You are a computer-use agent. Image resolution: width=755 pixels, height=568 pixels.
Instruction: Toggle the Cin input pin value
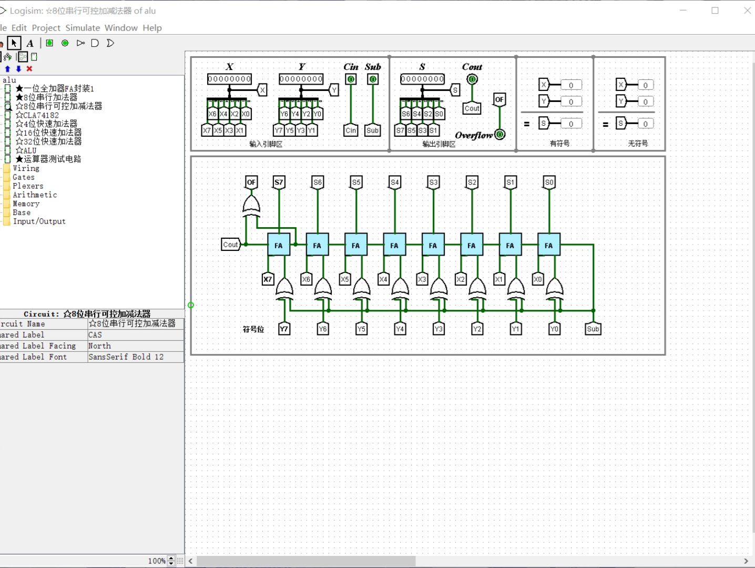click(351, 79)
